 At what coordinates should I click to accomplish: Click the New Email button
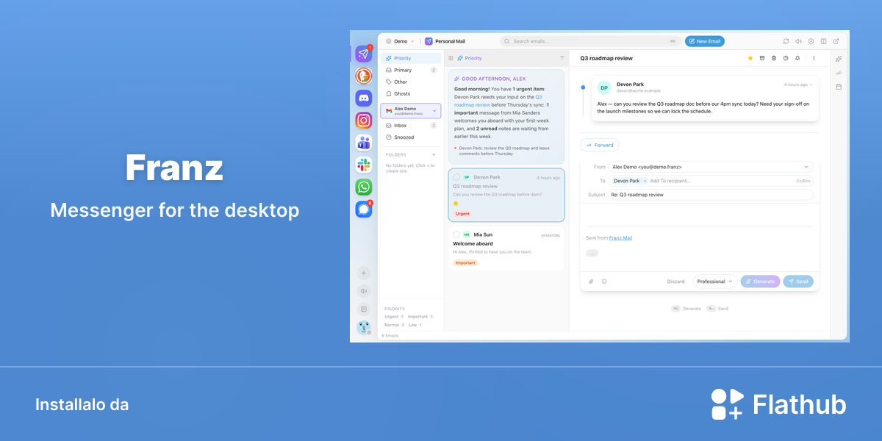pyautogui.click(x=705, y=41)
